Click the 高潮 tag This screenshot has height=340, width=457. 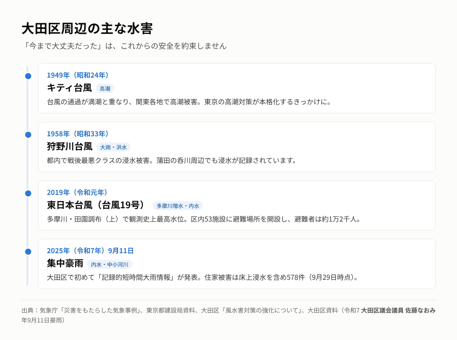(105, 89)
